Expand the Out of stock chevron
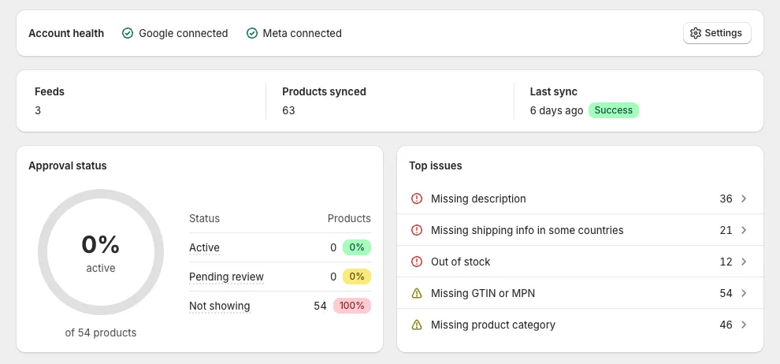 (745, 262)
